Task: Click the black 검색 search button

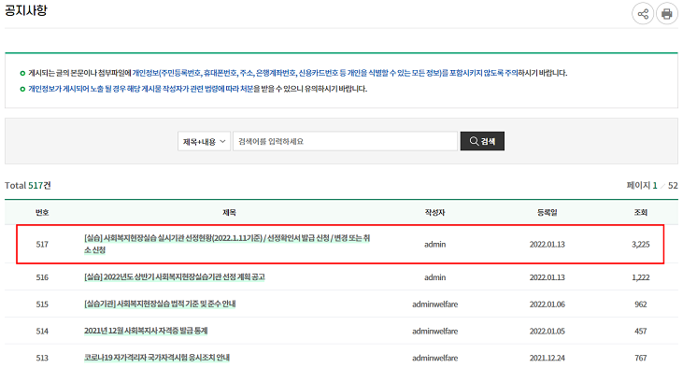Action: pos(482,141)
